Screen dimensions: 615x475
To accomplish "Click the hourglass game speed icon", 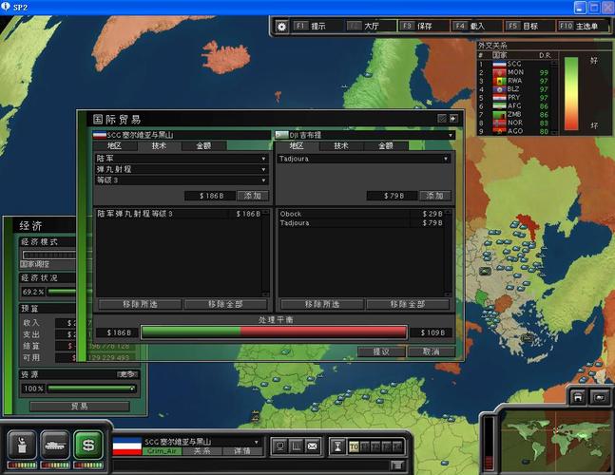I will coord(336,446).
